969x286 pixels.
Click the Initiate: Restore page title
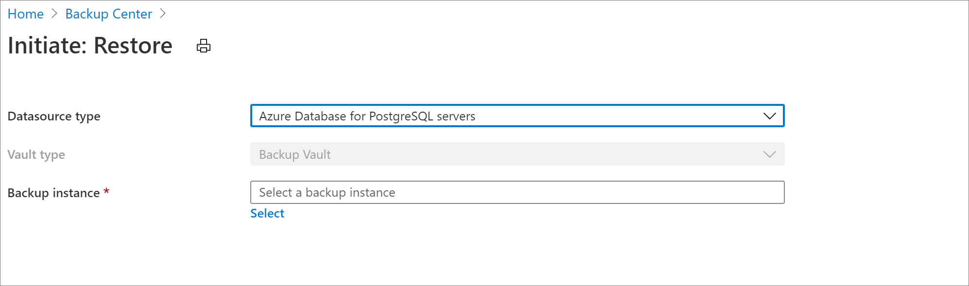pos(90,45)
